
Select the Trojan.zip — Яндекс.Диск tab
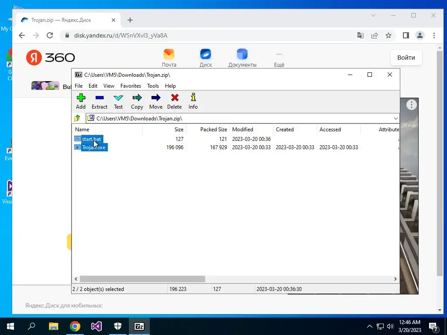(69, 20)
